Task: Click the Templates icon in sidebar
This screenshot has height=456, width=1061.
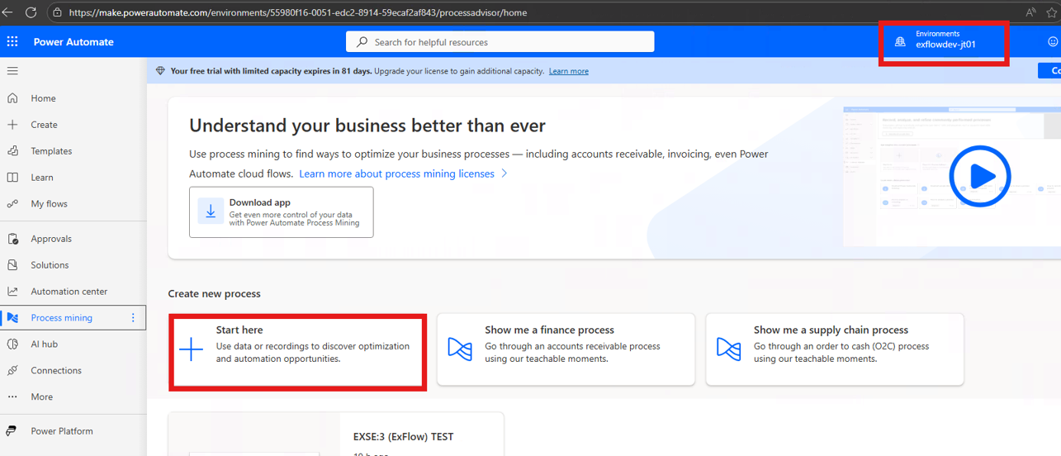Action: pyautogui.click(x=12, y=151)
